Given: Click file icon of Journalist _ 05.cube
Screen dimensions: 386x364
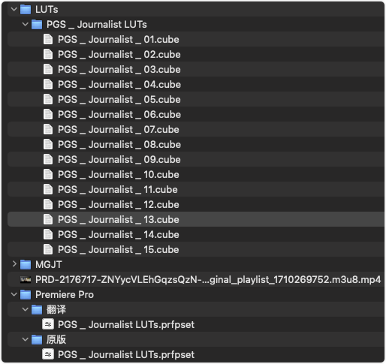Looking at the screenshot, I should tap(48, 99).
